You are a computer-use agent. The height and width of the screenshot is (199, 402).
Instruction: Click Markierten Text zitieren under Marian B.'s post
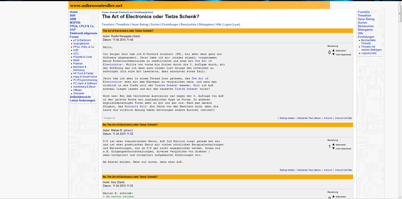pyautogui.click(x=309, y=170)
